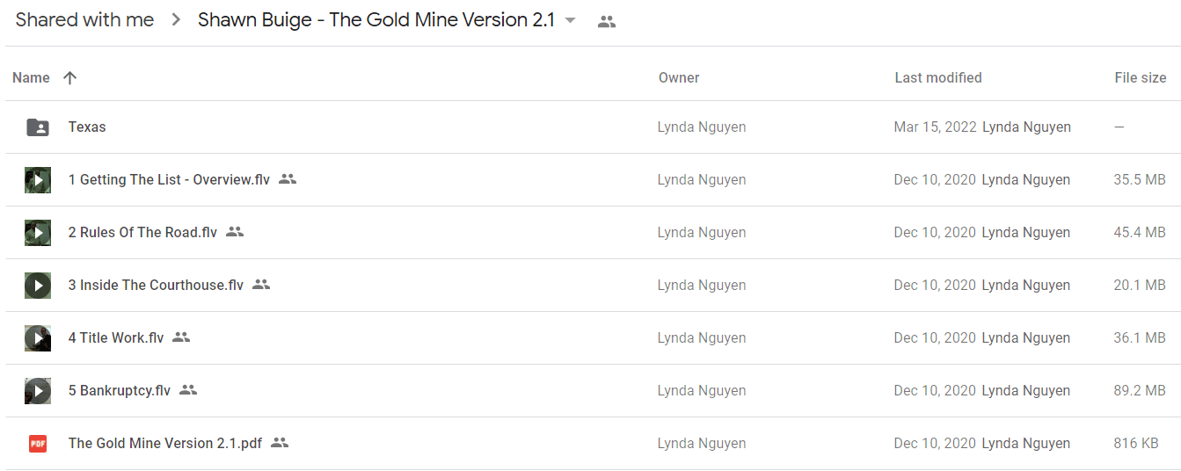Click the shared people icon next to folder title
The height and width of the screenshot is (471, 1181).
(x=606, y=22)
